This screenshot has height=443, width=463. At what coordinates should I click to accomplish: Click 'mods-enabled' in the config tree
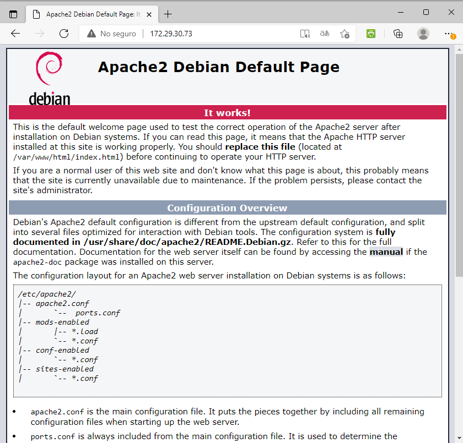tap(62, 322)
